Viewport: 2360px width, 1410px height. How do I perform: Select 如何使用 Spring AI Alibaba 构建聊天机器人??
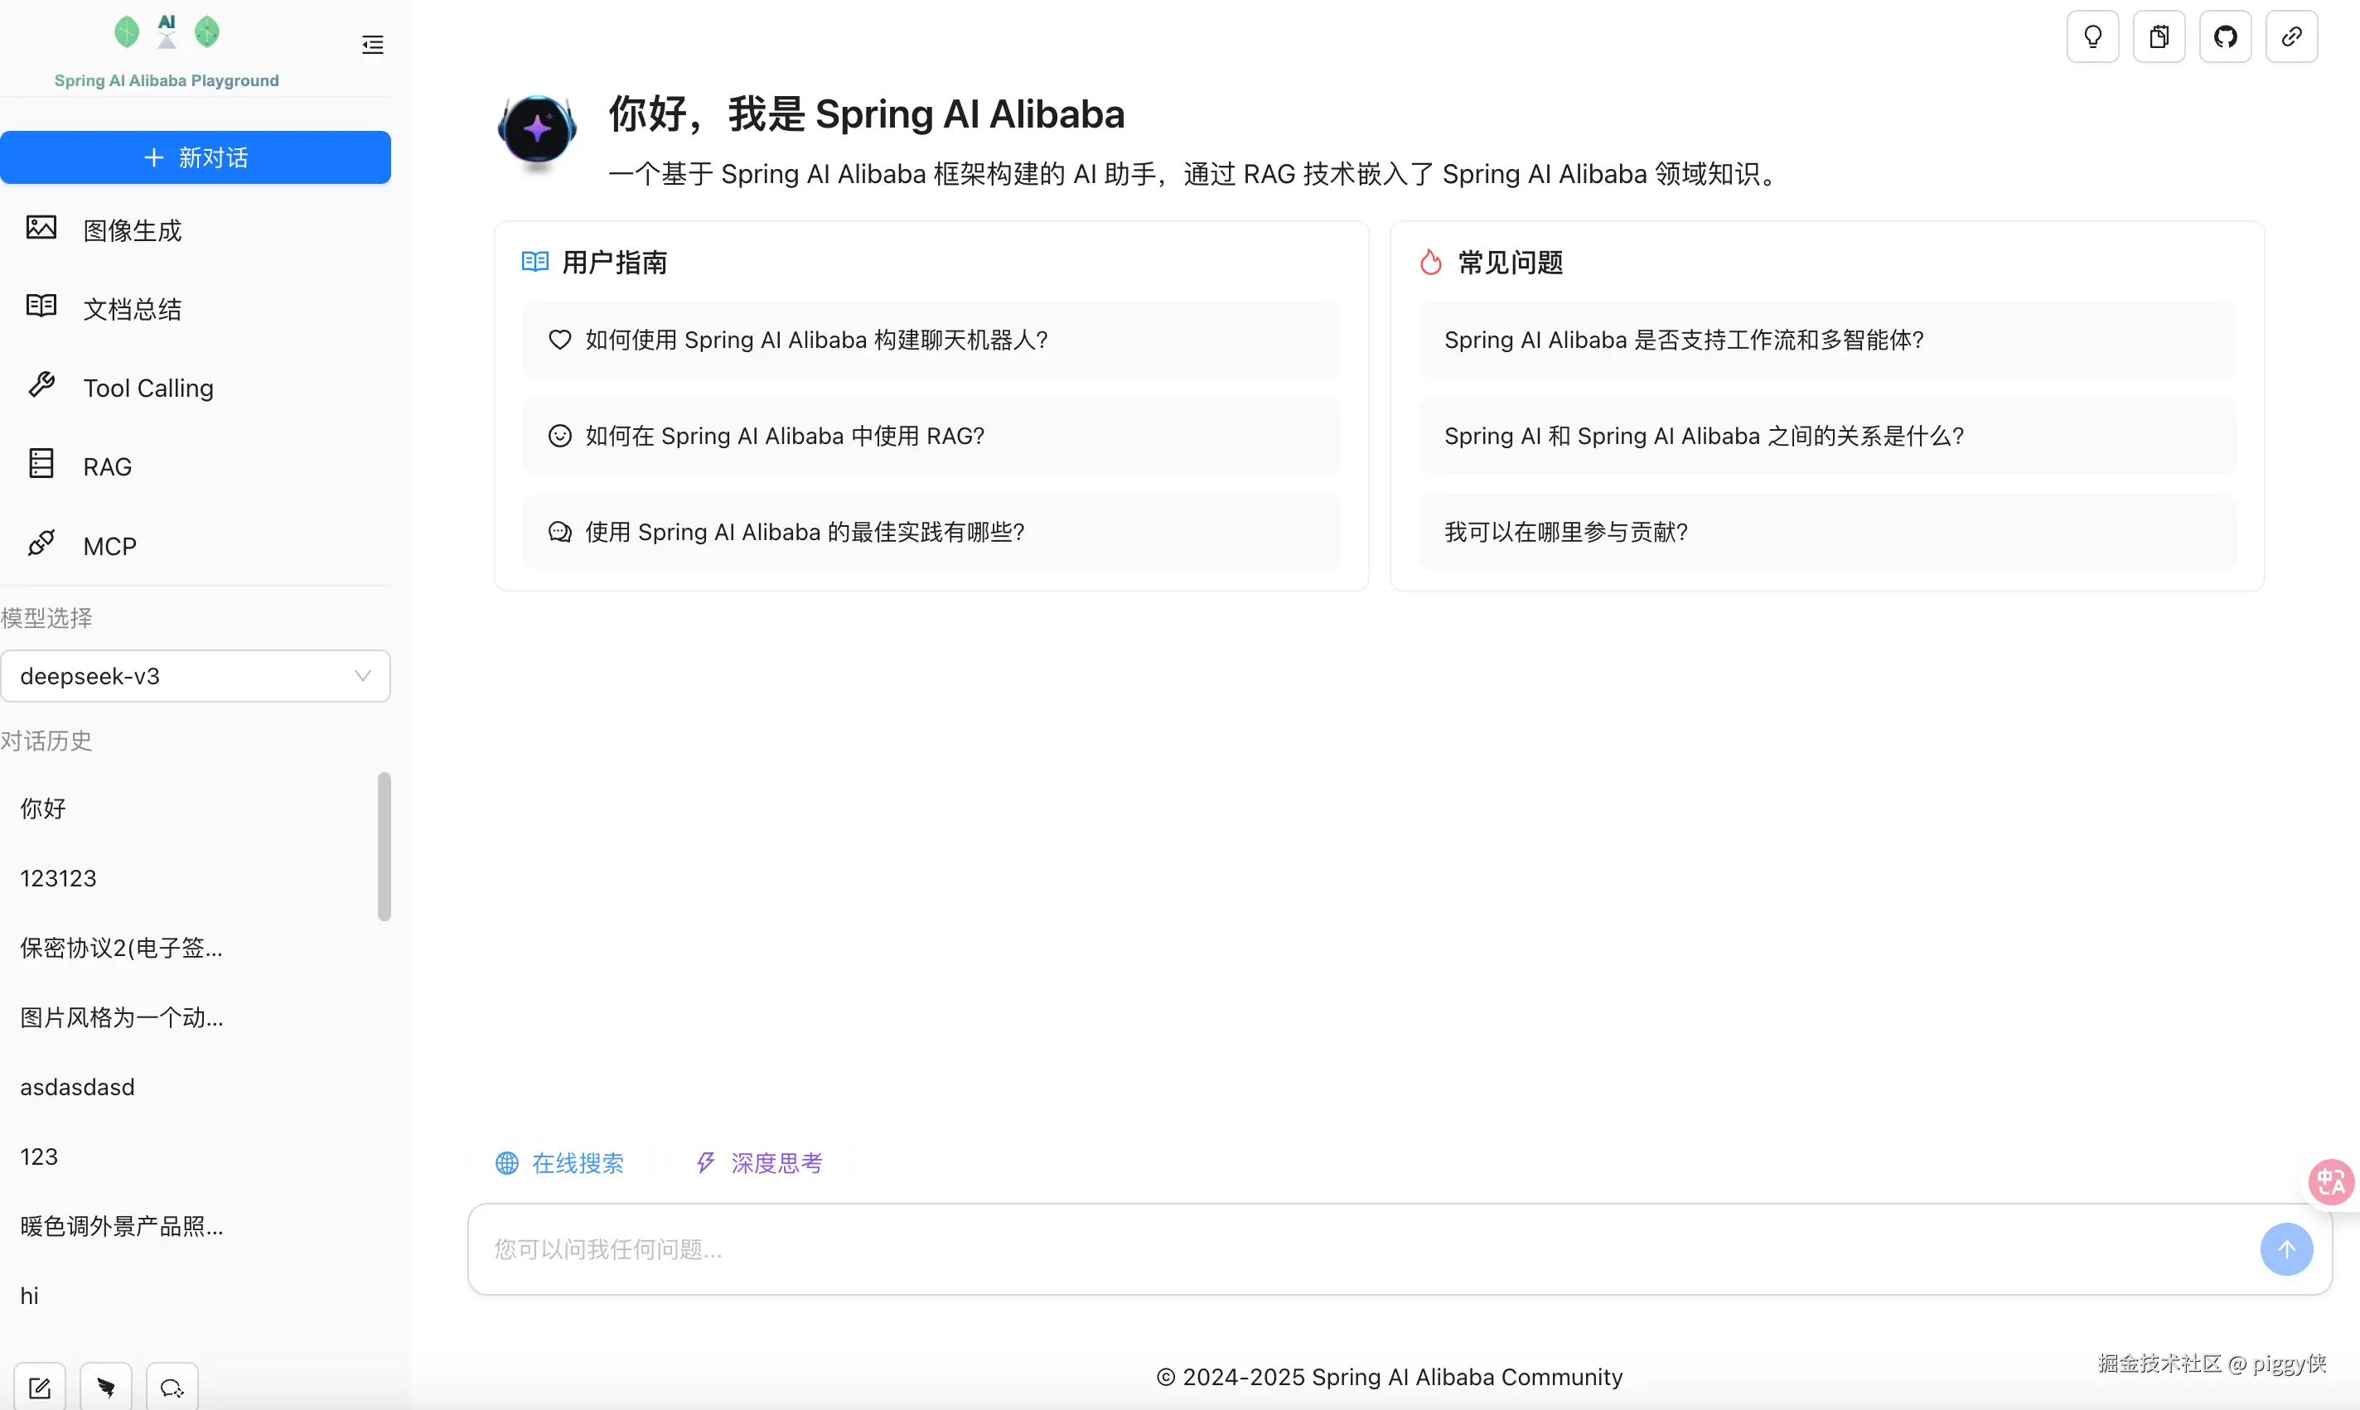point(931,339)
